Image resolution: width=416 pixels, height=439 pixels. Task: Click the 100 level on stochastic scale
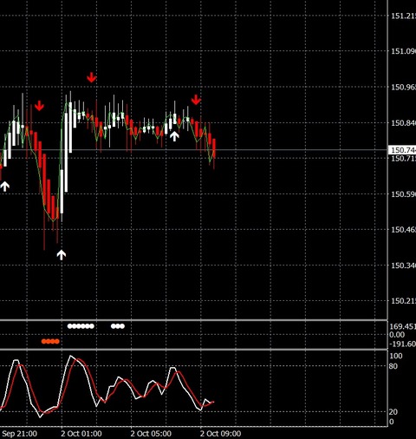pos(396,356)
